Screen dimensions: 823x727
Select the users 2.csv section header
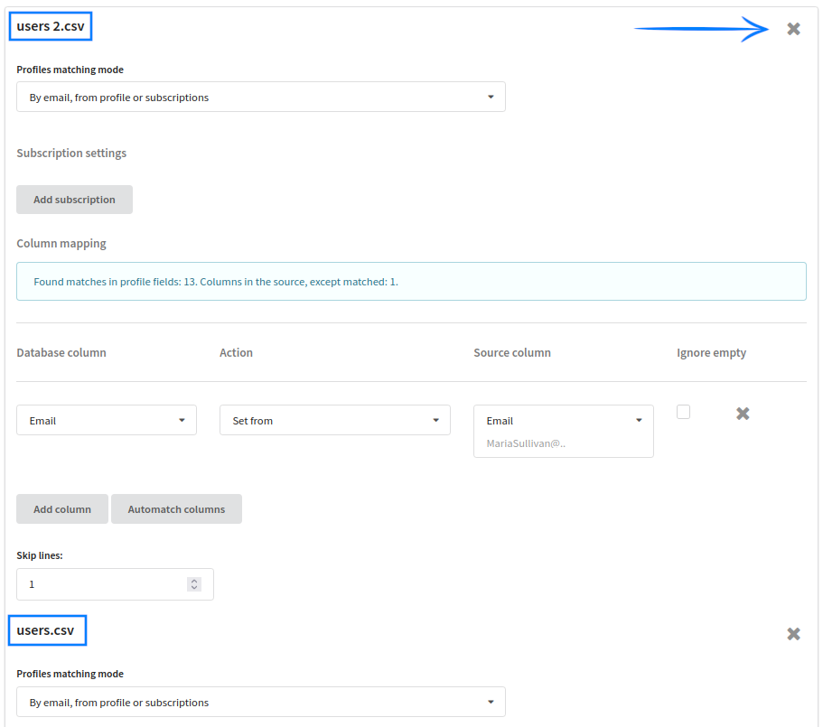50,25
